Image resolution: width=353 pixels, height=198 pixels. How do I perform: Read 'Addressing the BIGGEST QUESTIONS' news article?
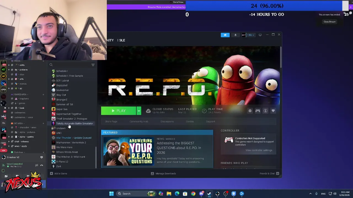pyautogui.click(x=179, y=148)
